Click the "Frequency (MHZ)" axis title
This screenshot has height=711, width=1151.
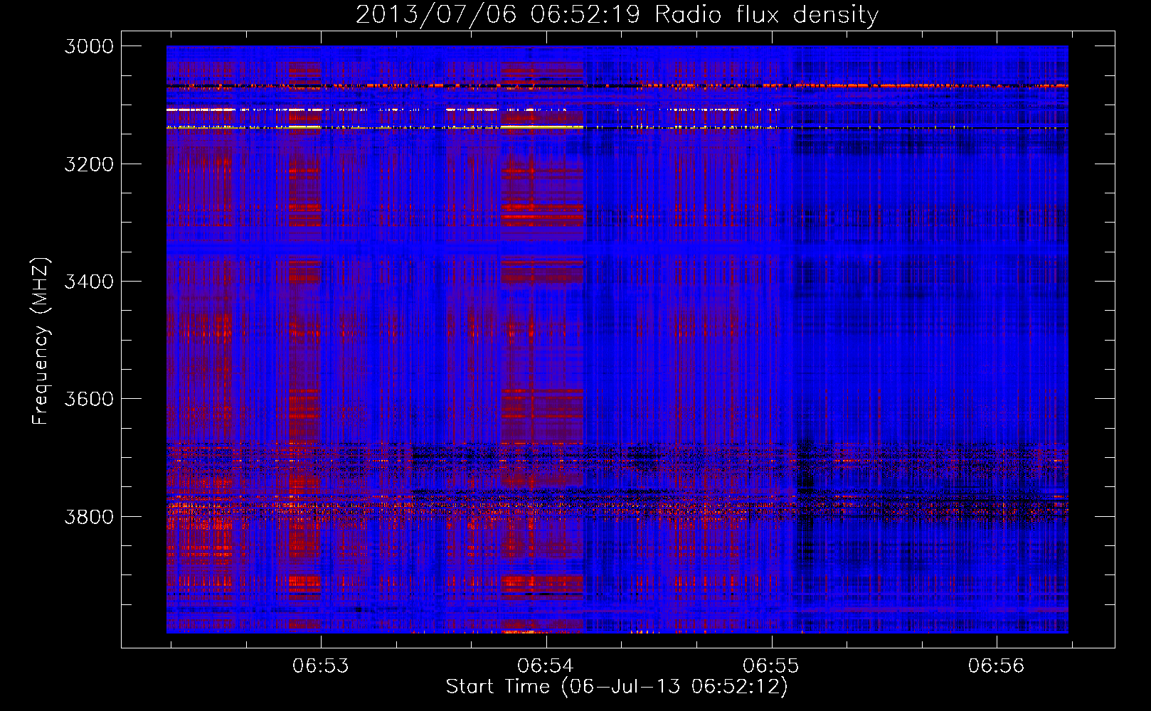point(41,341)
